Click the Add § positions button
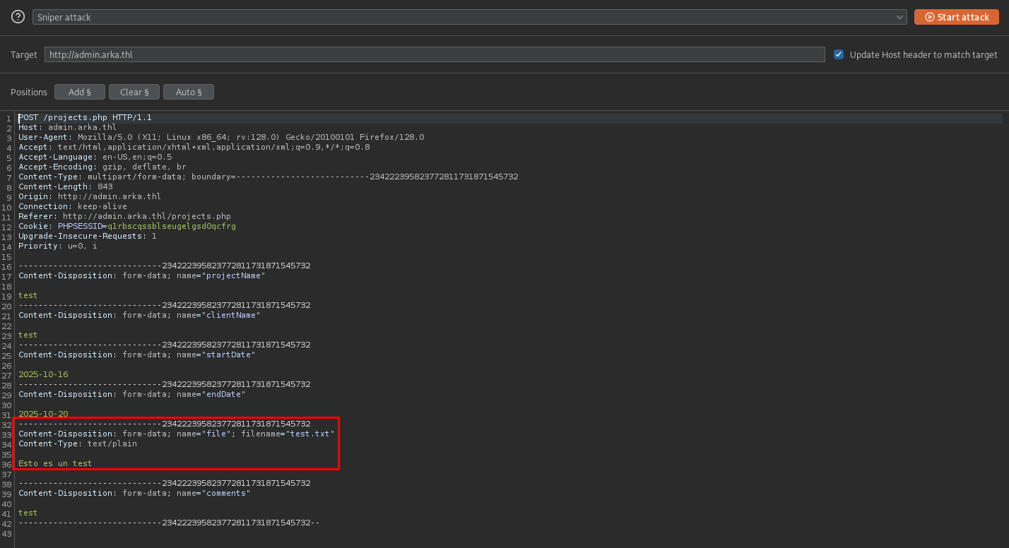The image size is (1009, 548). (x=79, y=92)
